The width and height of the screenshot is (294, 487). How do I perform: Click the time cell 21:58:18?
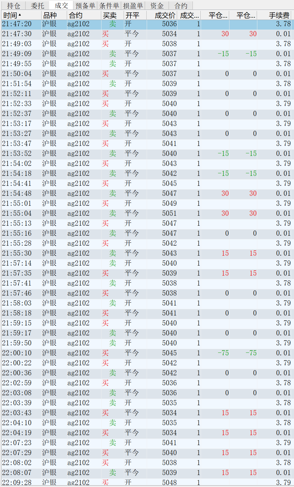point(17,313)
